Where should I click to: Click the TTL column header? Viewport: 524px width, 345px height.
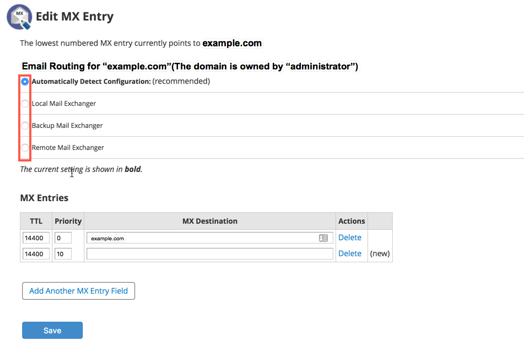tap(36, 221)
